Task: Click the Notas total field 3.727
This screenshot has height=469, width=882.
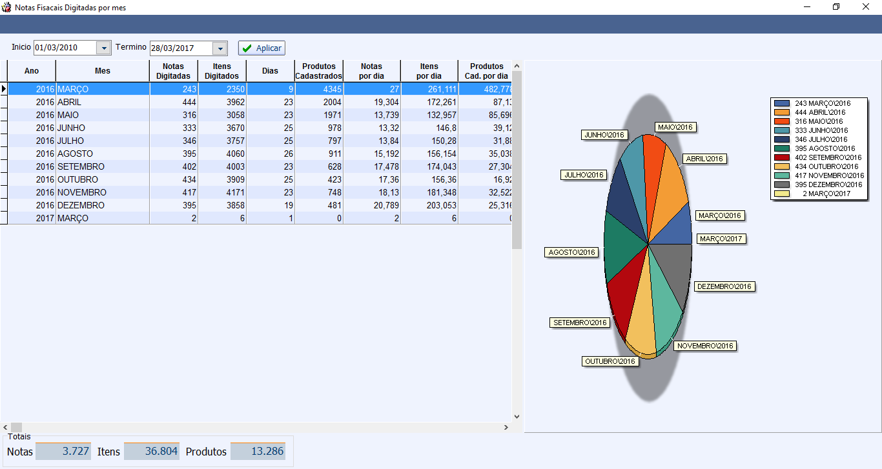Action: pos(63,452)
